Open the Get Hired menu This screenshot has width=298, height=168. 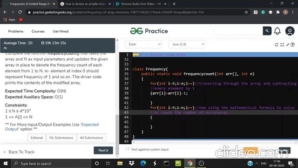coord(61,31)
